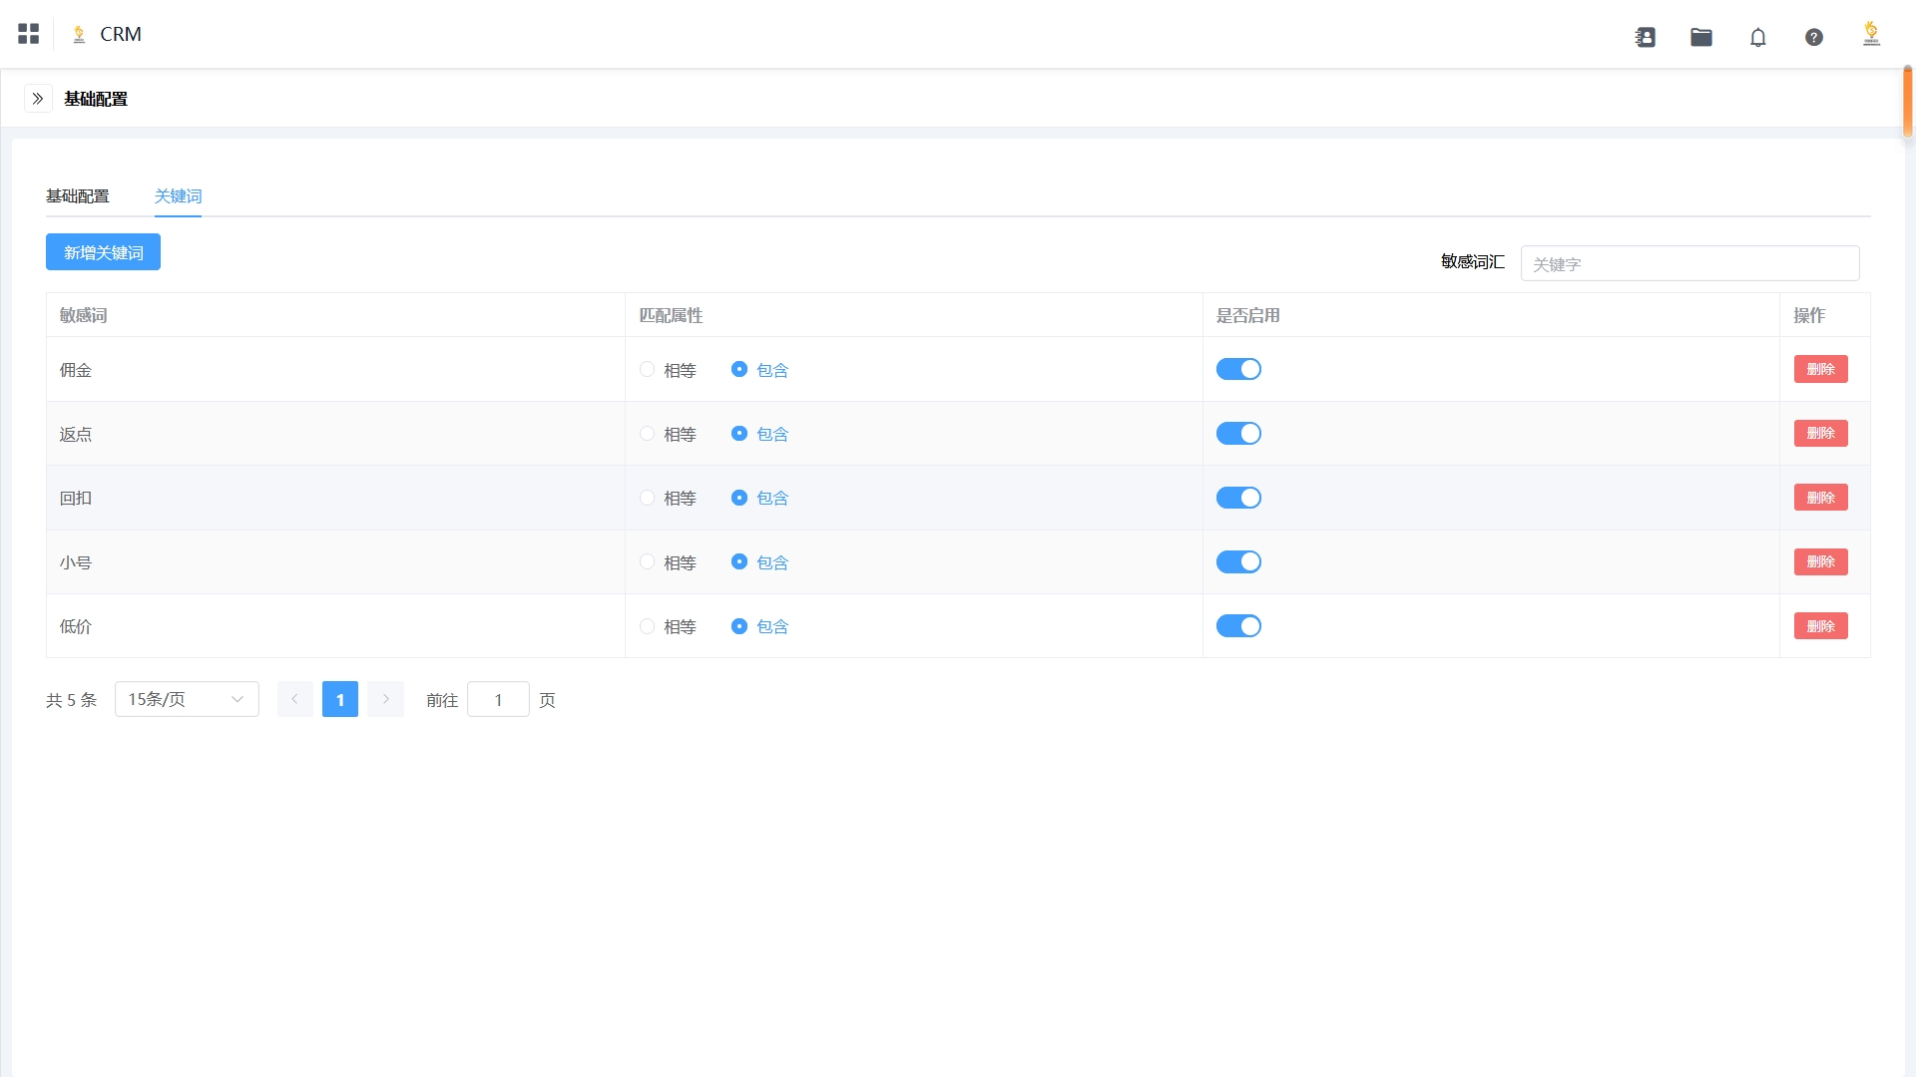The height and width of the screenshot is (1077, 1916).
Task: Click the CRM logo icon
Action: click(79, 35)
